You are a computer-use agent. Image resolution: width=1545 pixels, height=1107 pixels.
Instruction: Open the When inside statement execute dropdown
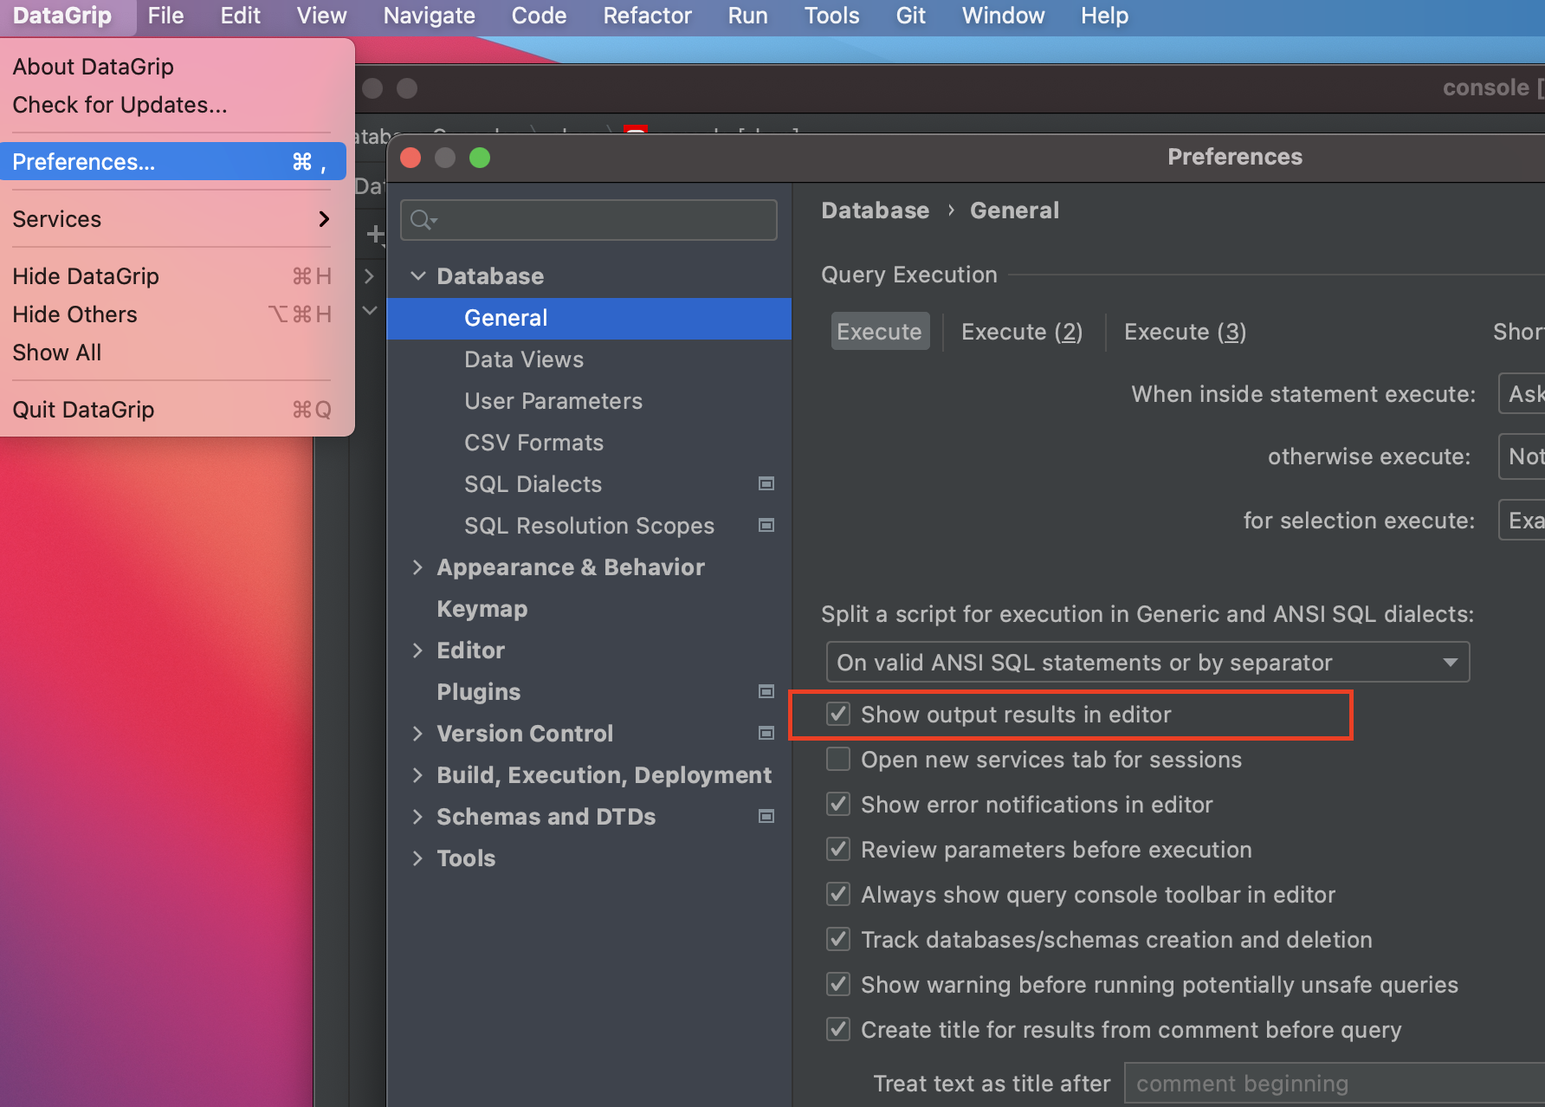coord(1522,394)
